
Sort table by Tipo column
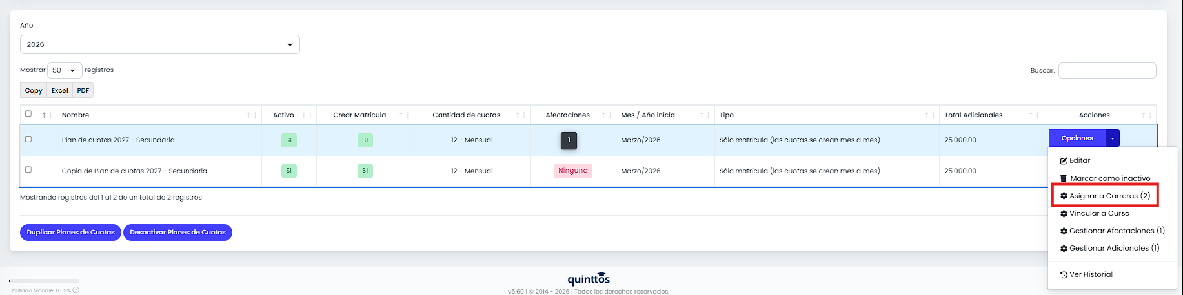(x=827, y=115)
